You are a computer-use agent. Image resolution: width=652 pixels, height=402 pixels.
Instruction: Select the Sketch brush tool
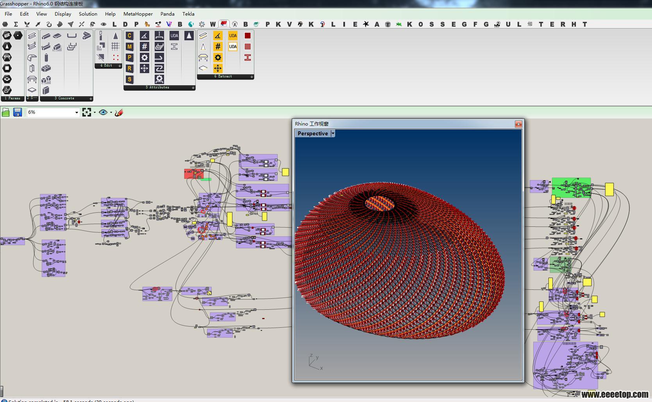coord(119,112)
